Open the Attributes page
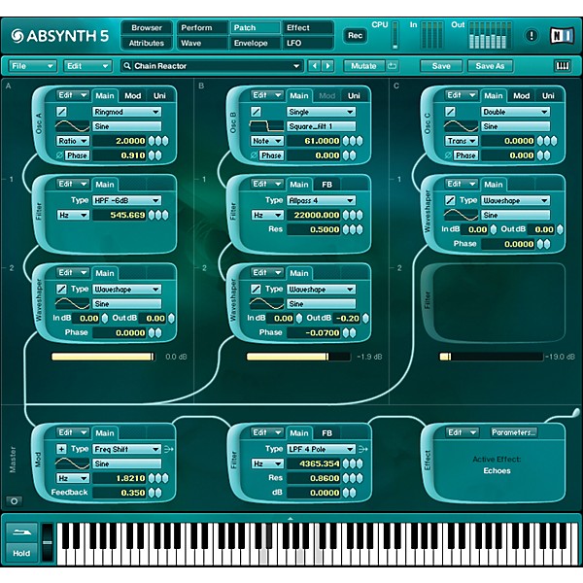The width and height of the screenshot is (583, 583). [x=147, y=43]
